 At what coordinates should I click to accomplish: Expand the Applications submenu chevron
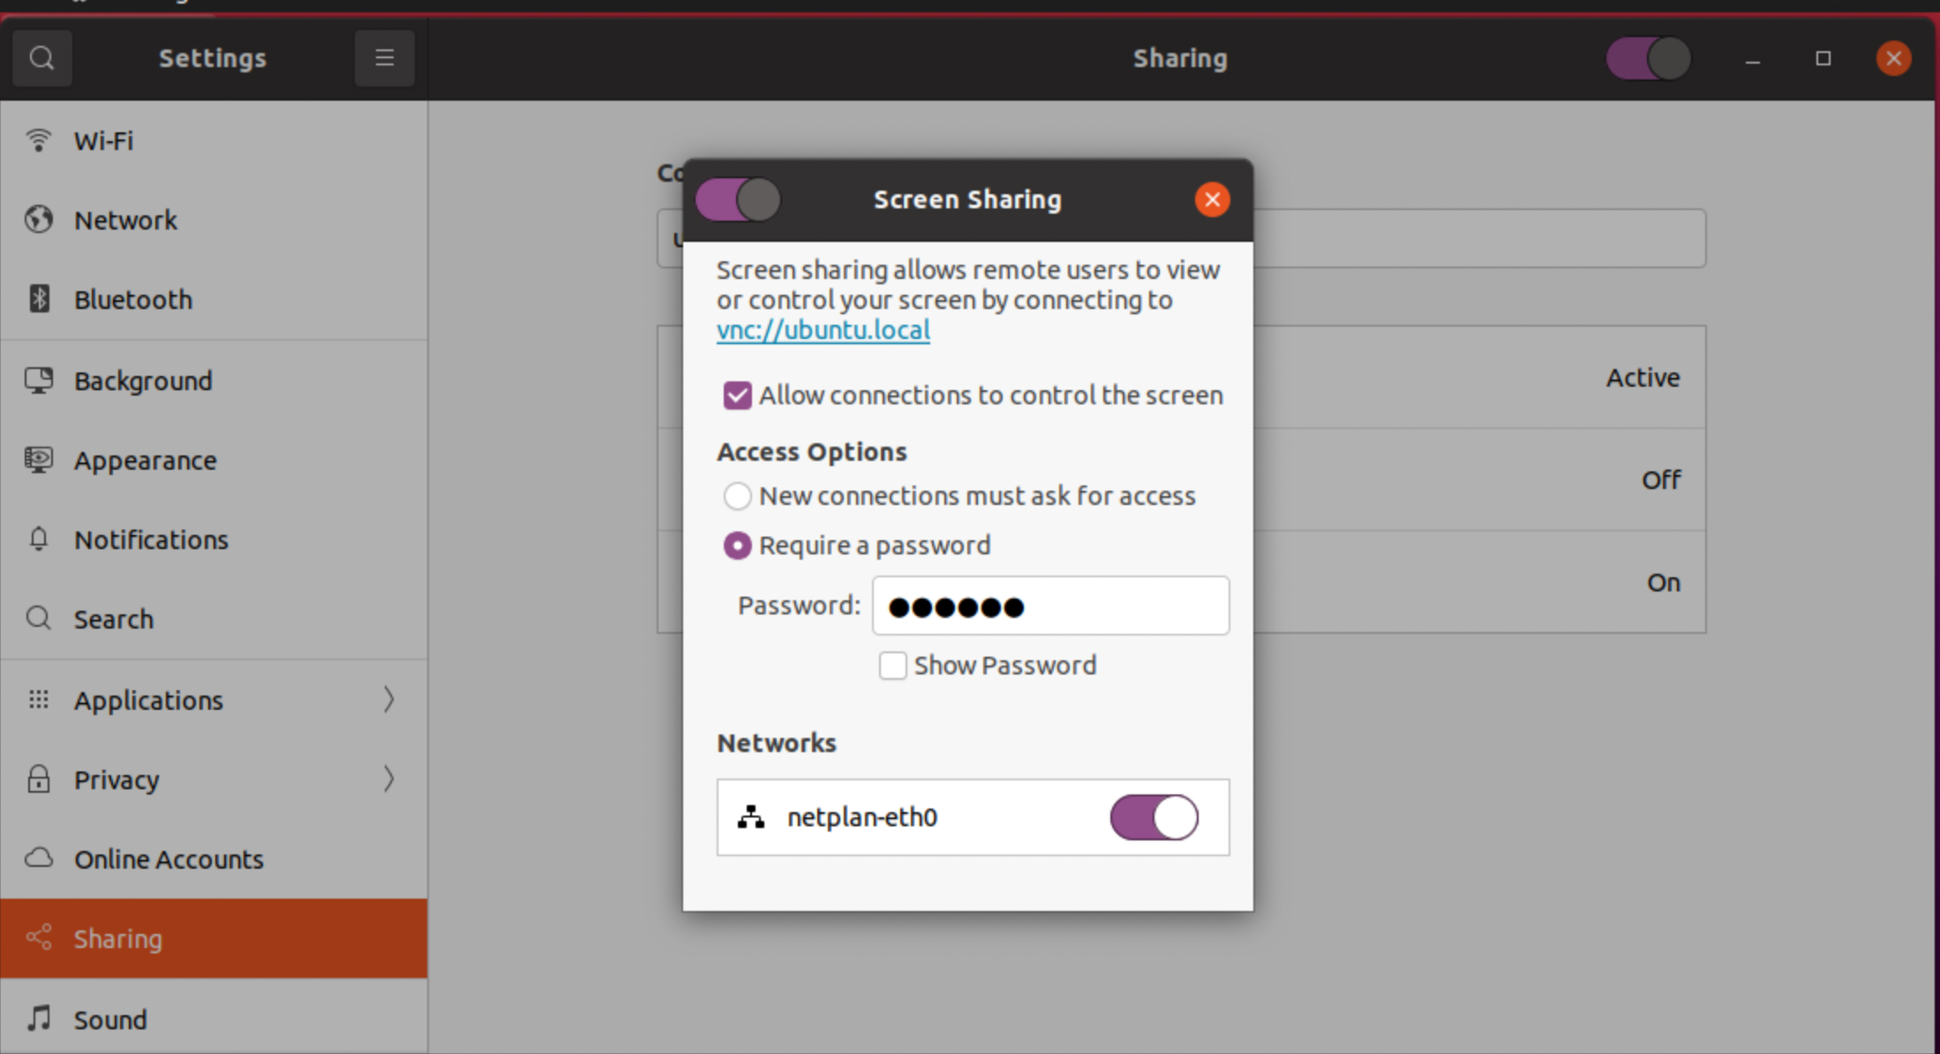[x=388, y=699]
